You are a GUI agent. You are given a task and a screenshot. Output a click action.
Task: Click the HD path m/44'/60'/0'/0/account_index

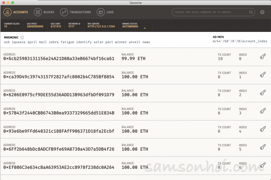tap(240, 41)
